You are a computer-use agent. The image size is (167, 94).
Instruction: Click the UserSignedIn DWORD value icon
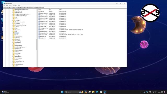click(39, 38)
